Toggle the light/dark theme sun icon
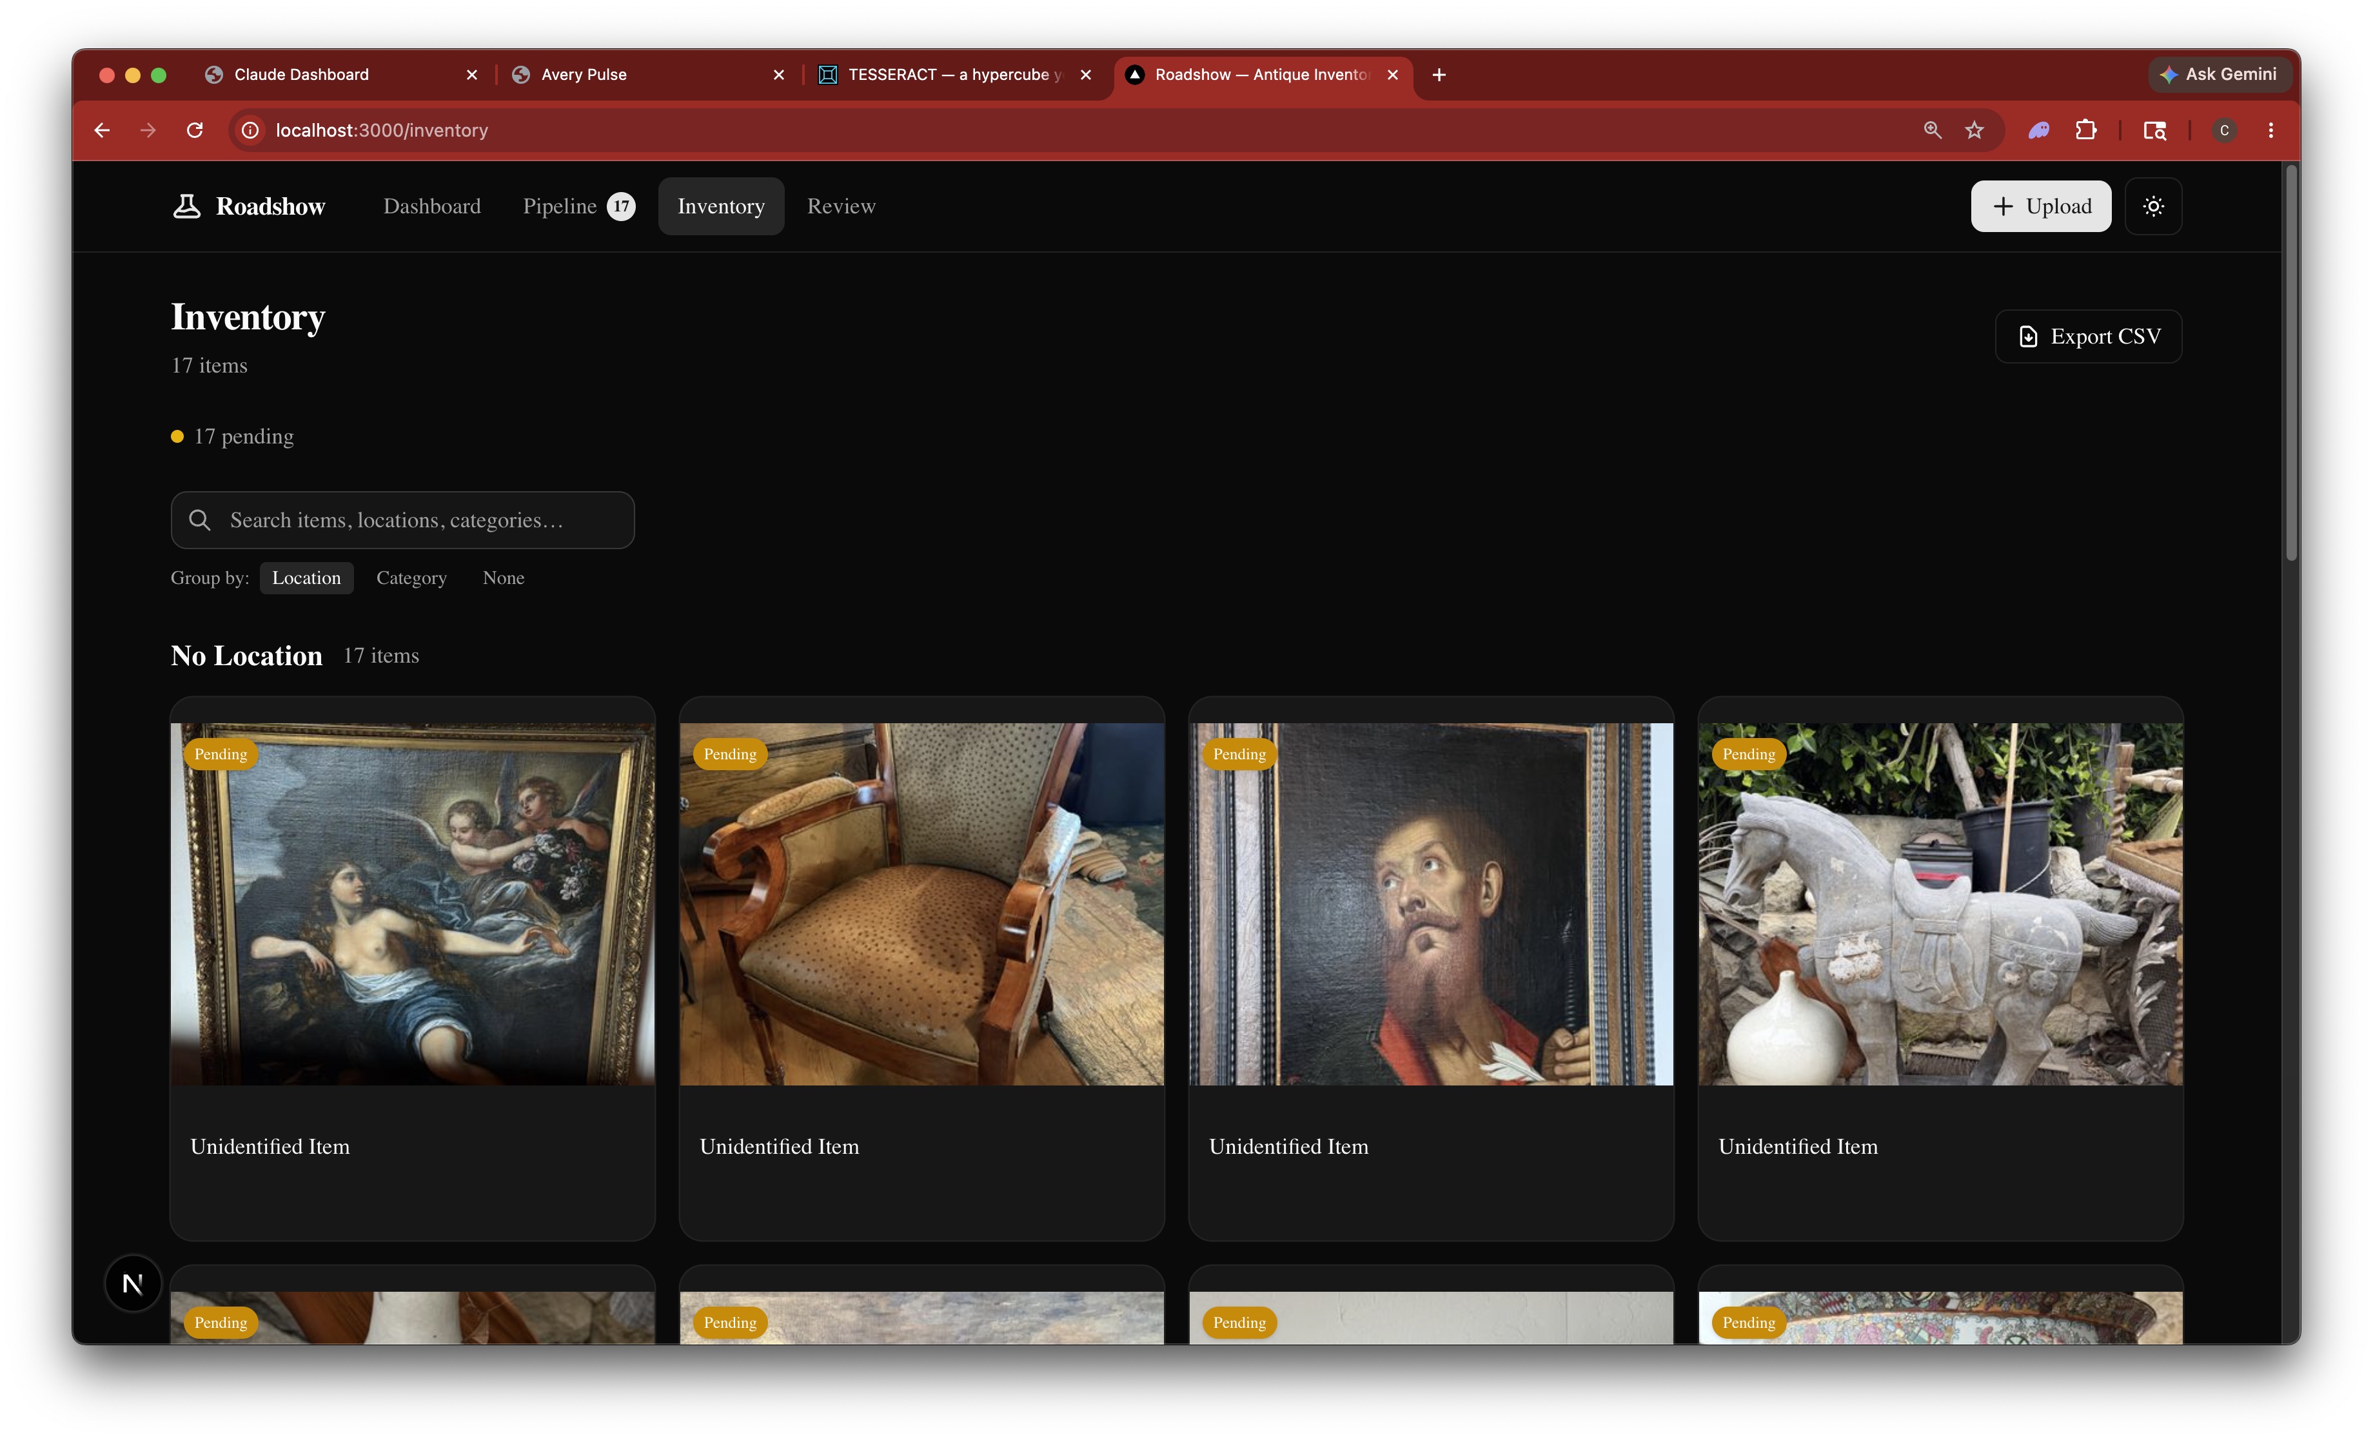Screen dimensions: 2373x1440 pyautogui.click(x=2153, y=206)
